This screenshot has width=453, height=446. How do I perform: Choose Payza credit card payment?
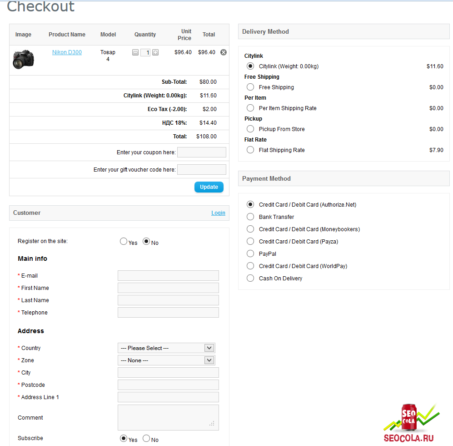[250, 241]
